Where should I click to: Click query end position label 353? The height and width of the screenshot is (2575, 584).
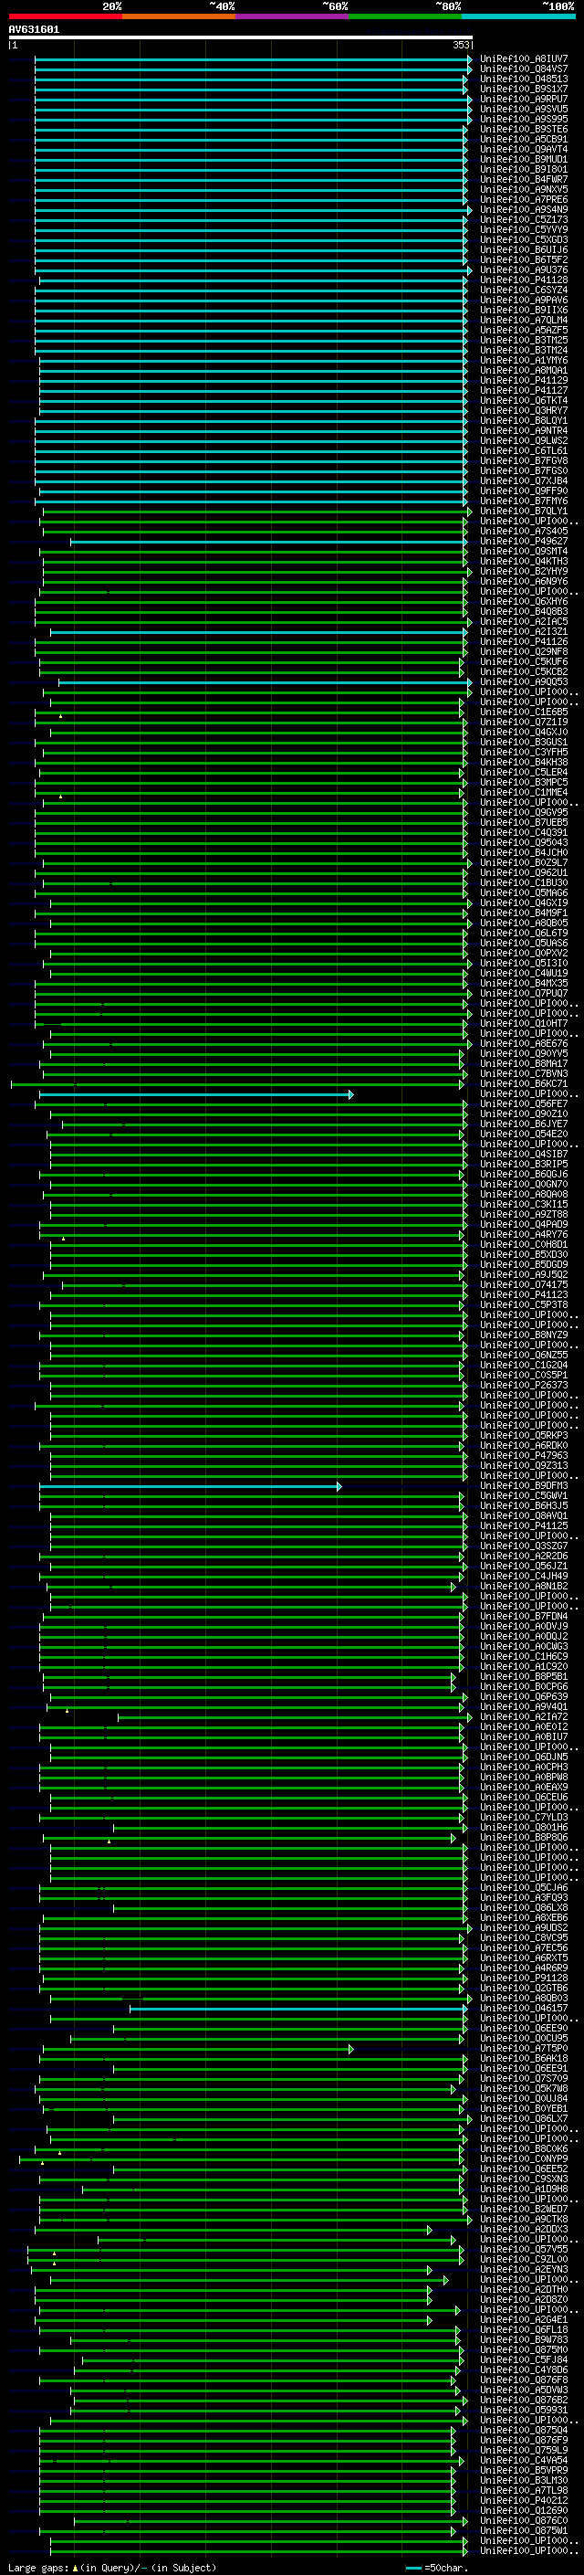click(460, 45)
